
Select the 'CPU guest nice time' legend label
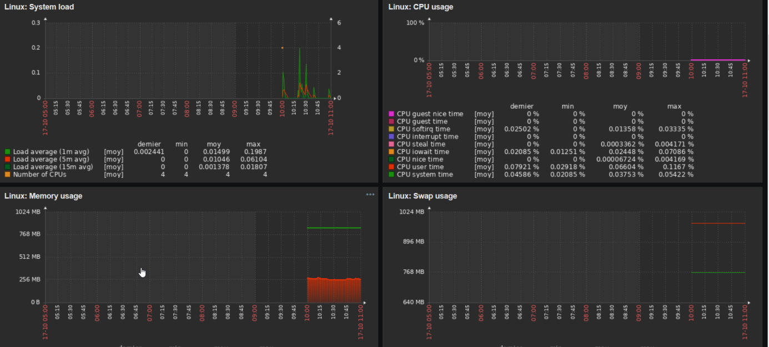430,114
